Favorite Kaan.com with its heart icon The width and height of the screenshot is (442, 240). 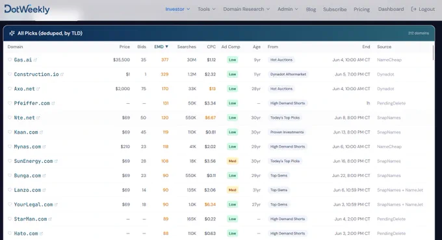tap(10, 132)
